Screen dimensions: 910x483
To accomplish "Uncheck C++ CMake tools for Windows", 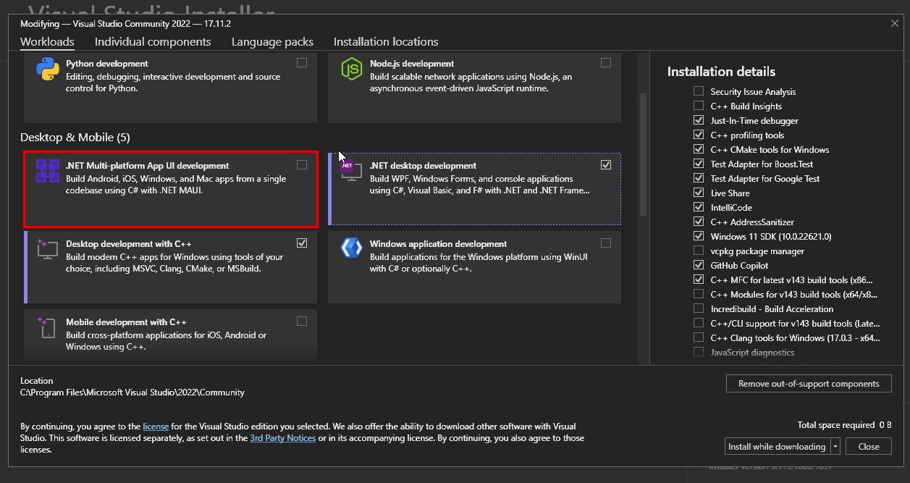I will [x=699, y=149].
